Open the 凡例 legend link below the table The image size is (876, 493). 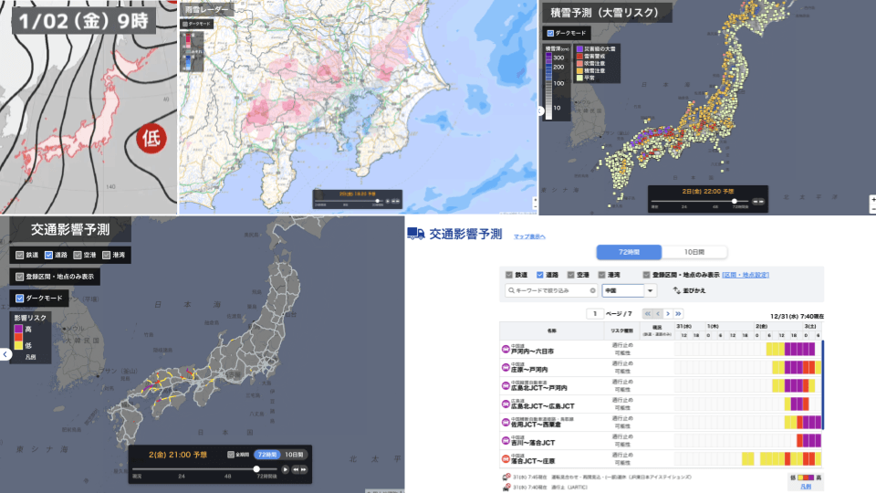[804, 487]
